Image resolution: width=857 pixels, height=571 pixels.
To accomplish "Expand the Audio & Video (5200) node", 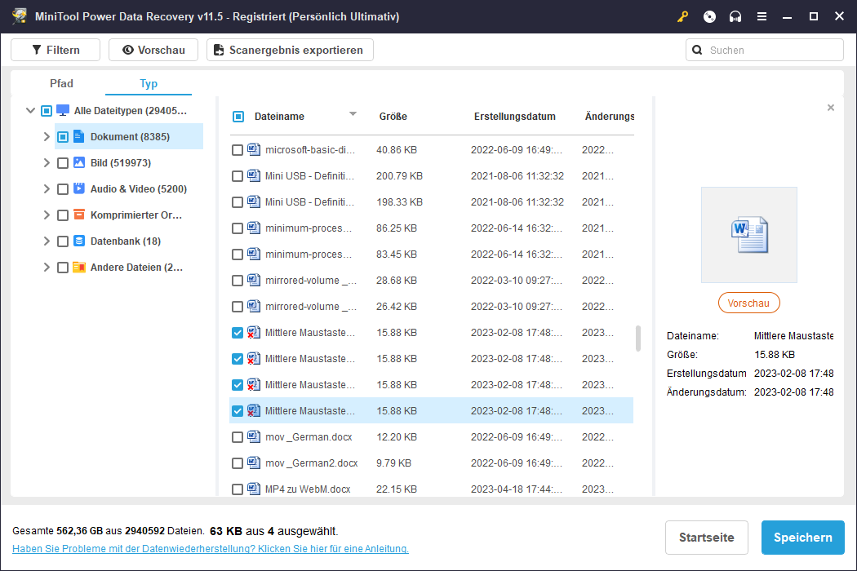I will pyautogui.click(x=47, y=188).
